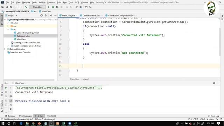Open the File menu

[7, 2]
